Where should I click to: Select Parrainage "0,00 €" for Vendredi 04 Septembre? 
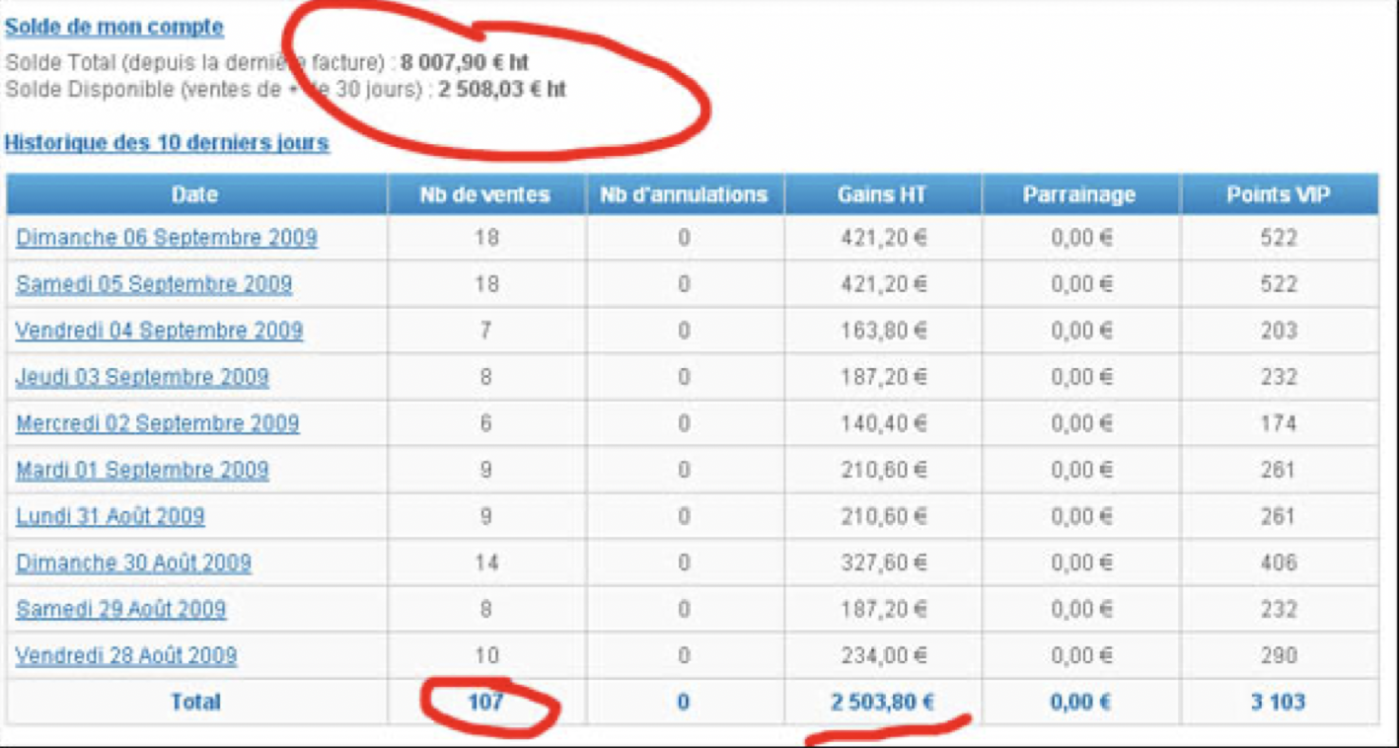pos(1081,331)
